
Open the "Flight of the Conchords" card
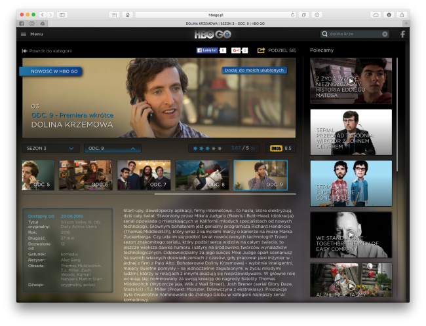[x=351, y=183]
